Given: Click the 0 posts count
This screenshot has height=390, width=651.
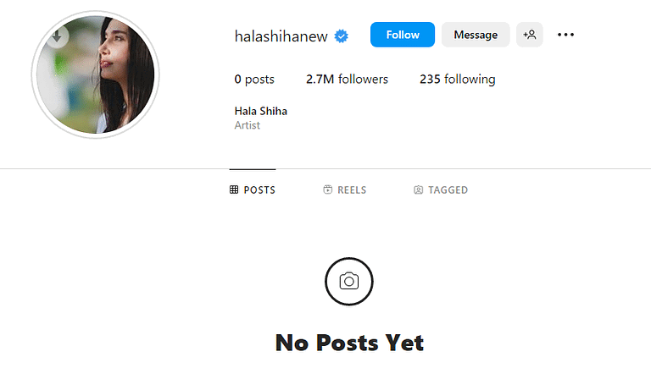Looking at the screenshot, I should point(254,80).
